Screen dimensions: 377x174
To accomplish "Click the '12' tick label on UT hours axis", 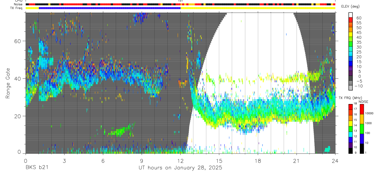I will coord(180,160).
